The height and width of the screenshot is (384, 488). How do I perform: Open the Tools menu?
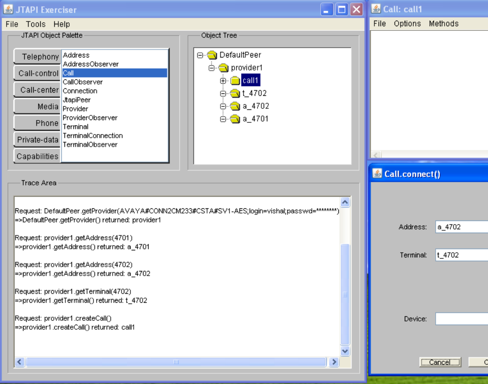tap(36, 24)
